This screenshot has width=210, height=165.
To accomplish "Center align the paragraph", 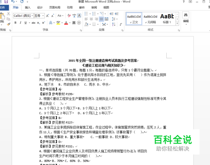I will [91, 19].
